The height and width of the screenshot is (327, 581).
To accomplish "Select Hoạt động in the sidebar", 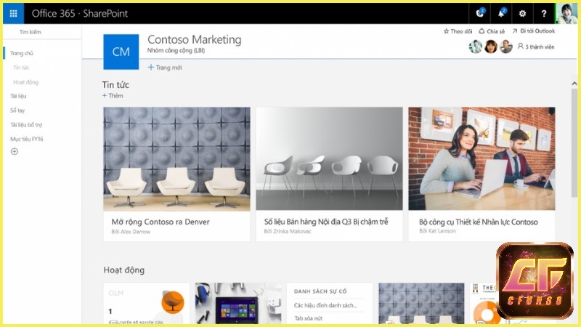I will click(x=25, y=82).
